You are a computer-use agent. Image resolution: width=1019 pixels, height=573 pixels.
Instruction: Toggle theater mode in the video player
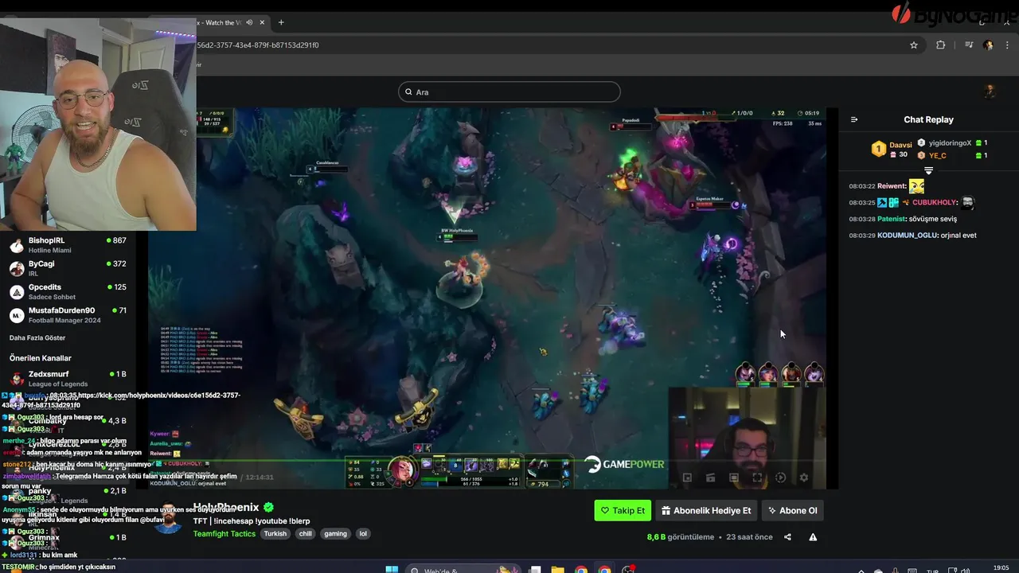pos(734,477)
